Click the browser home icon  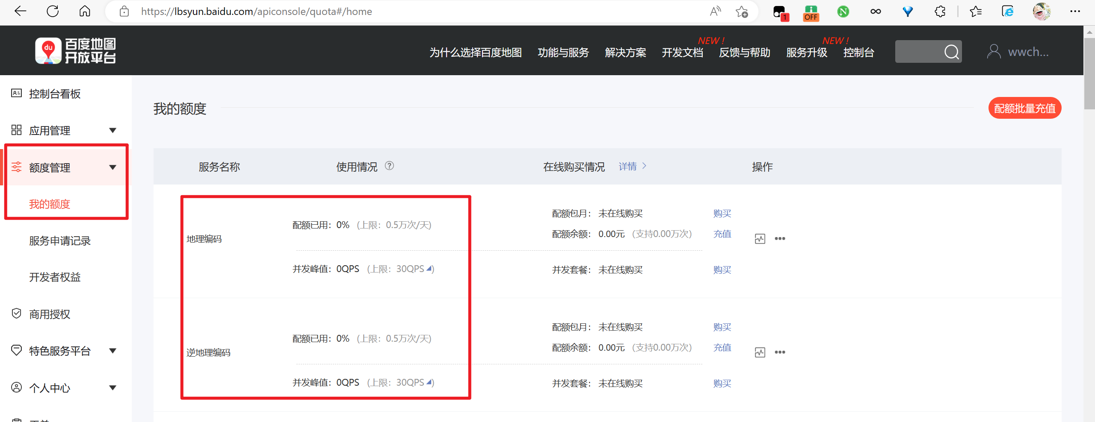[x=85, y=11]
